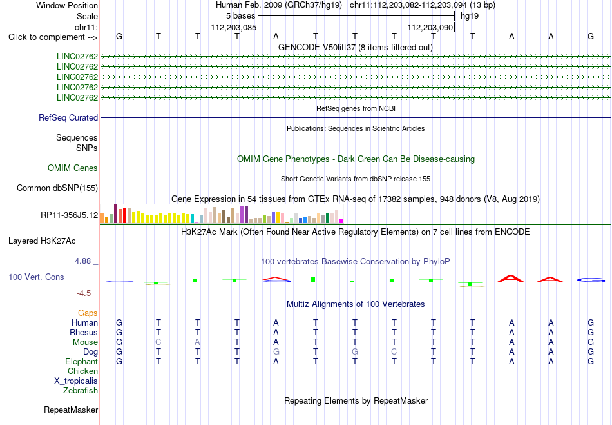The height and width of the screenshot is (425, 612).
Task: Click the blue RefSeq Curated intron line
Action: coord(356,117)
